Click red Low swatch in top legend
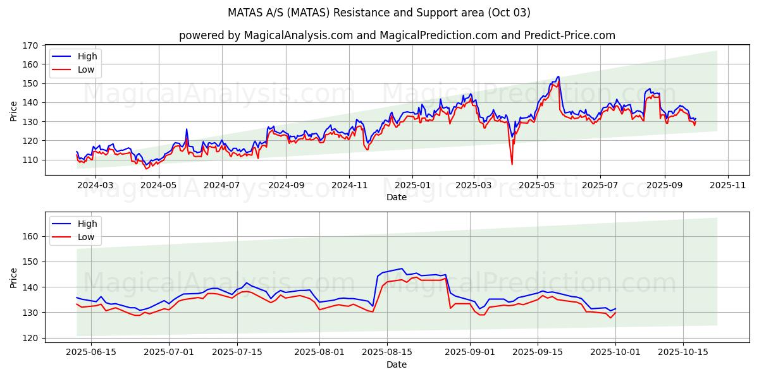Viewport: 759px width, 379px height. coord(63,69)
